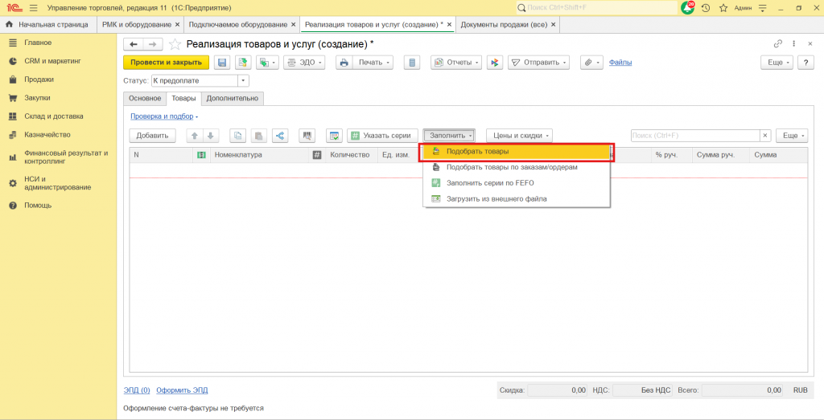The width and height of the screenshot is (824, 420).
Task: Click the green series column header icon
Action: [200, 155]
